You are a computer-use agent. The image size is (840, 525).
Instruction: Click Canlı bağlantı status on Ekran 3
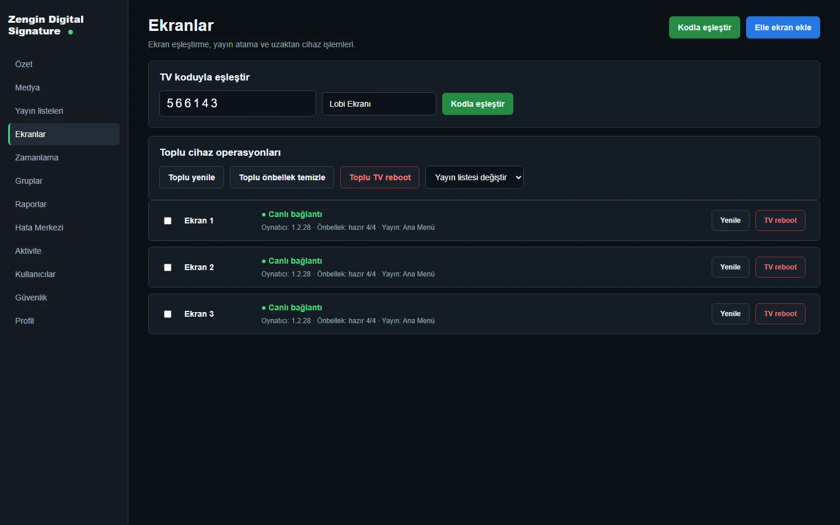click(x=292, y=307)
